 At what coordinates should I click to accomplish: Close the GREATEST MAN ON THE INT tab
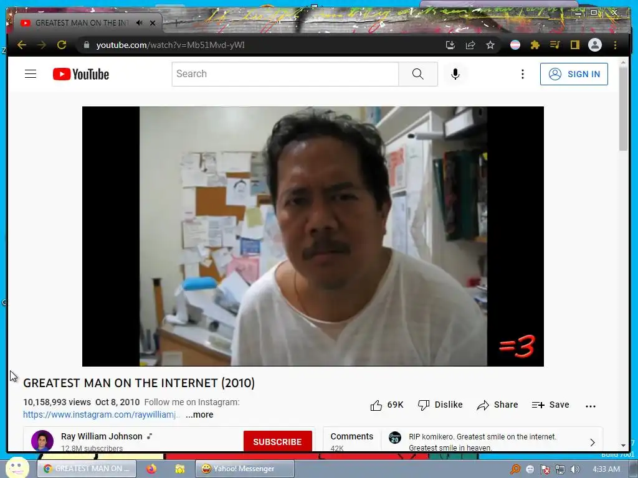tap(153, 23)
